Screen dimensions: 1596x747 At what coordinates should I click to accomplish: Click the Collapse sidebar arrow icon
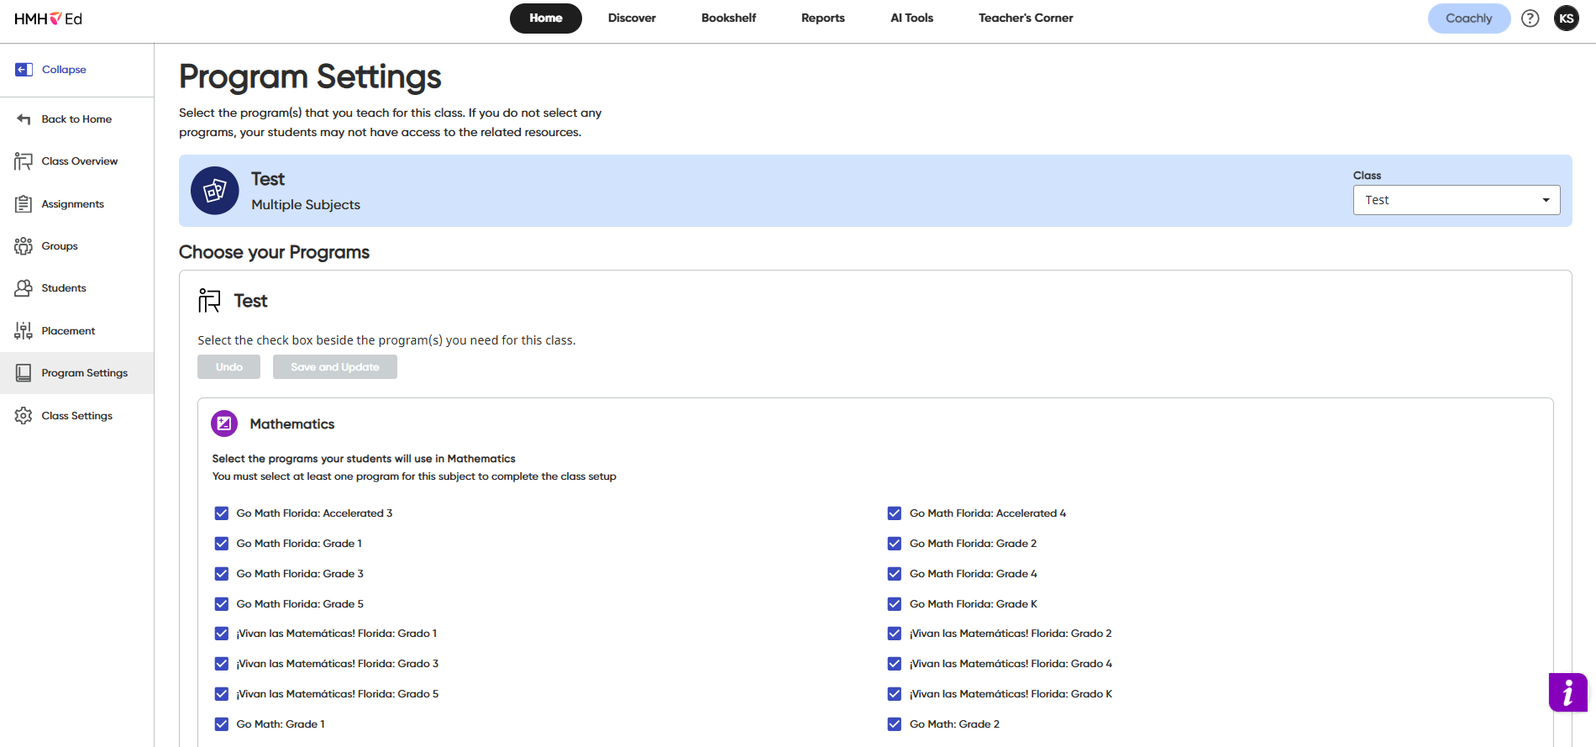tap(24, 70)
